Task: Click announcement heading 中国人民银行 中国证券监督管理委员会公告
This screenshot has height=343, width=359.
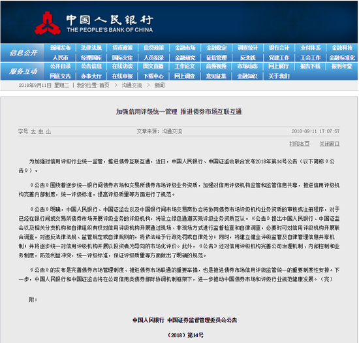Action: (185, 320)
